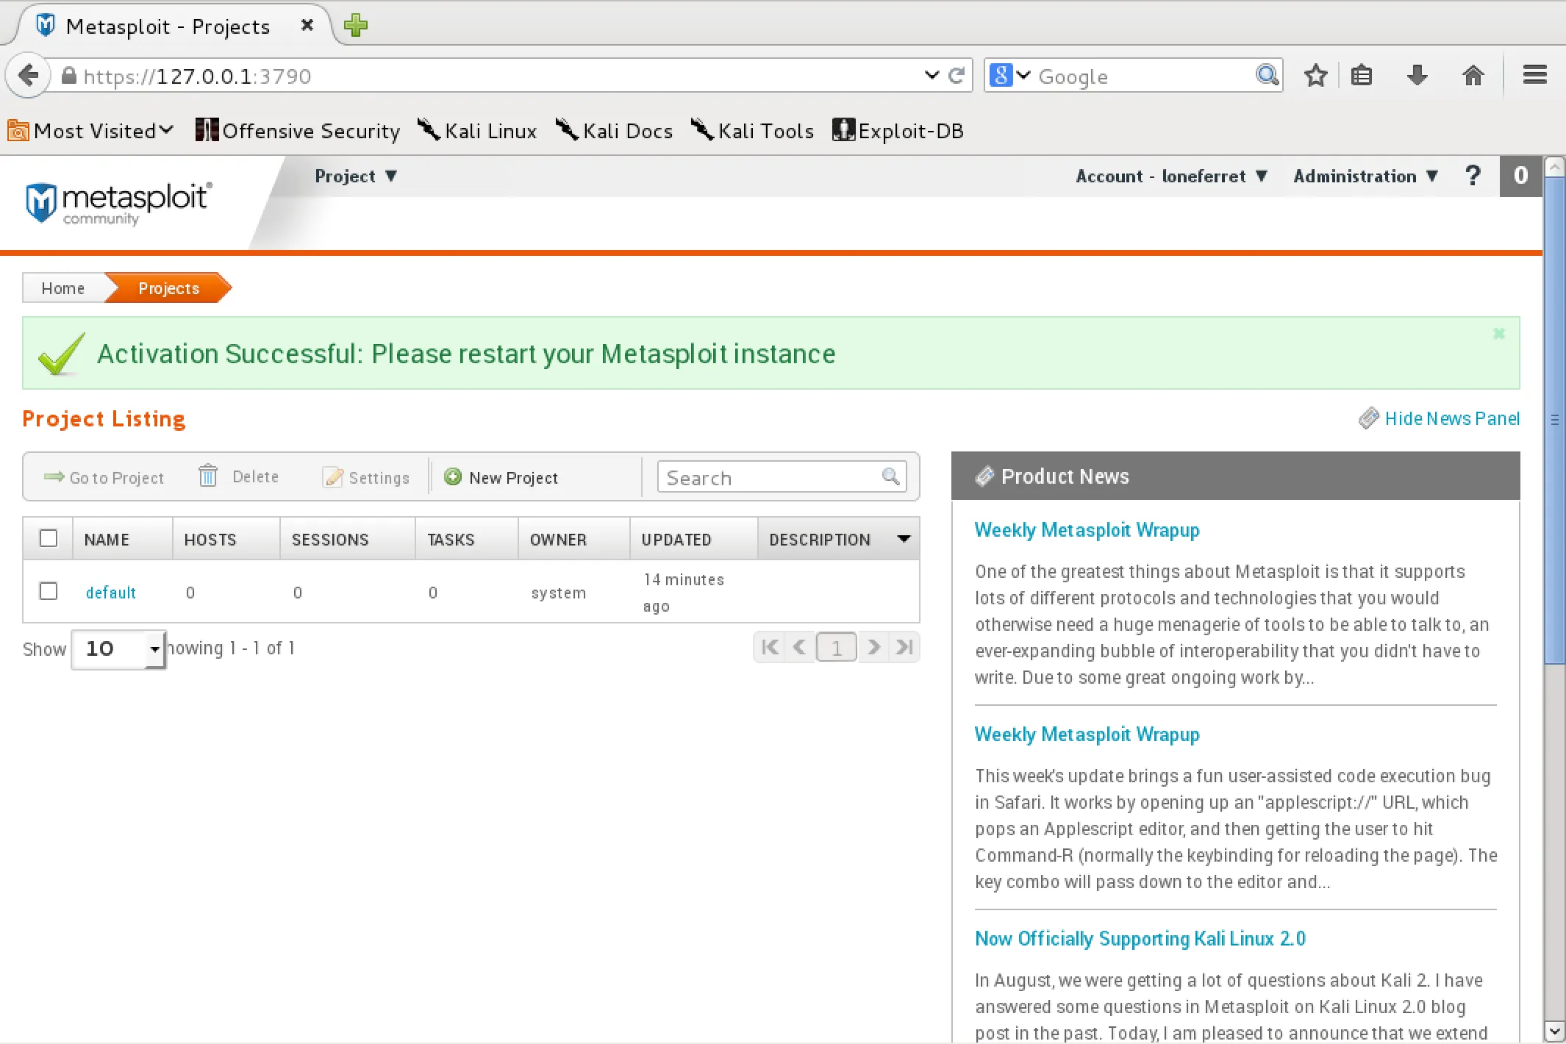
Task: Go to Home breadcrumb tab
Action: click(x=63, y=288)
